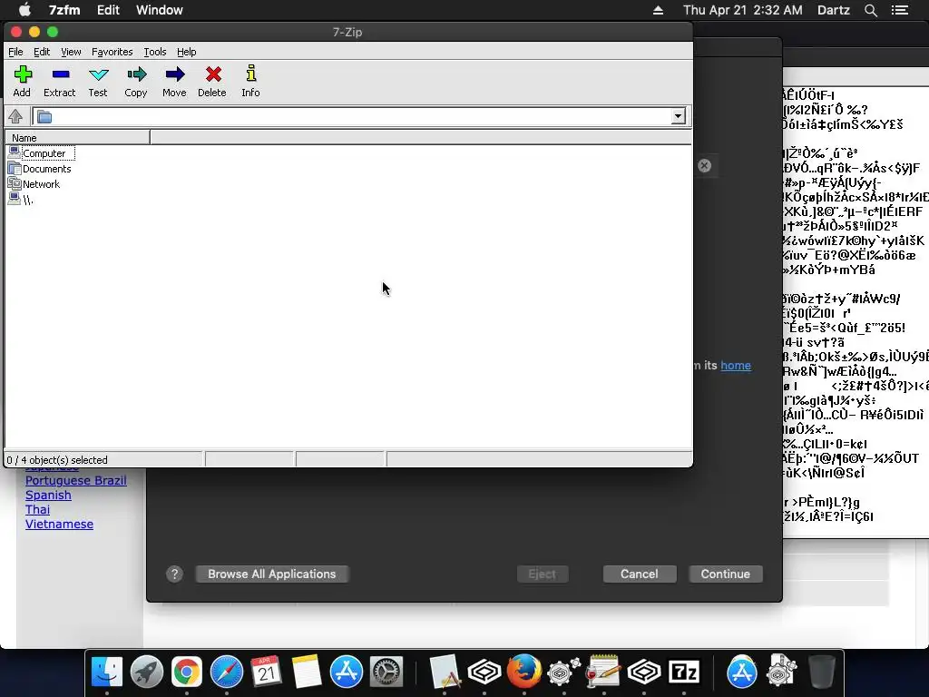Open the Trash in the Dock
This screenshot has width=929, height=697.
click(822, 672)
